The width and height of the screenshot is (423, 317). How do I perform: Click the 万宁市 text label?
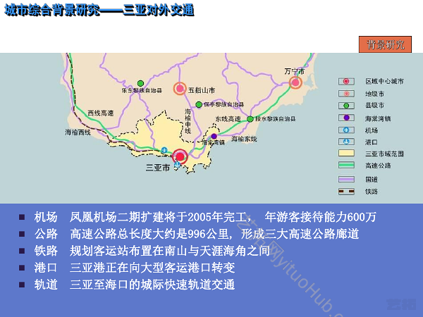coord(294,71)
